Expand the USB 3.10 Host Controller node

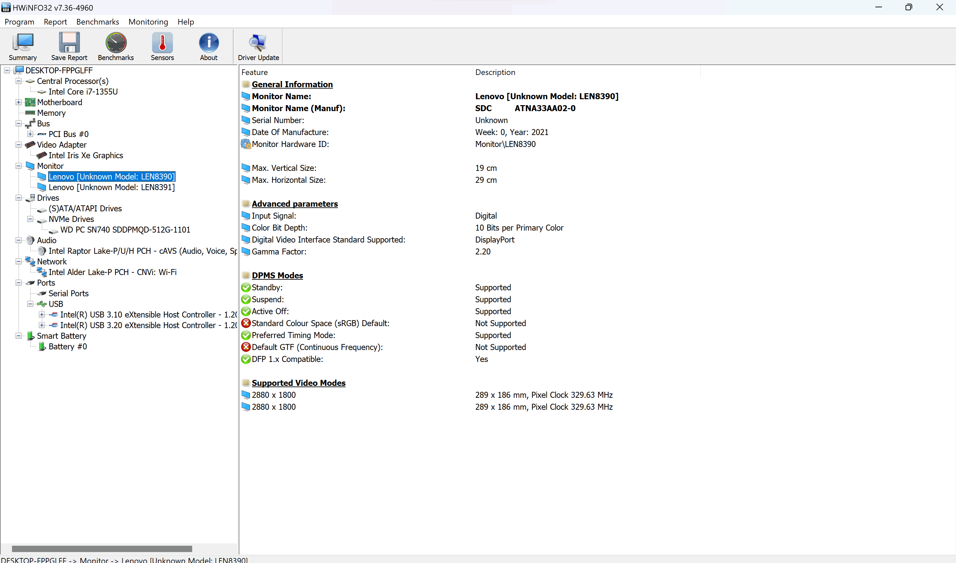coord(42,315)
